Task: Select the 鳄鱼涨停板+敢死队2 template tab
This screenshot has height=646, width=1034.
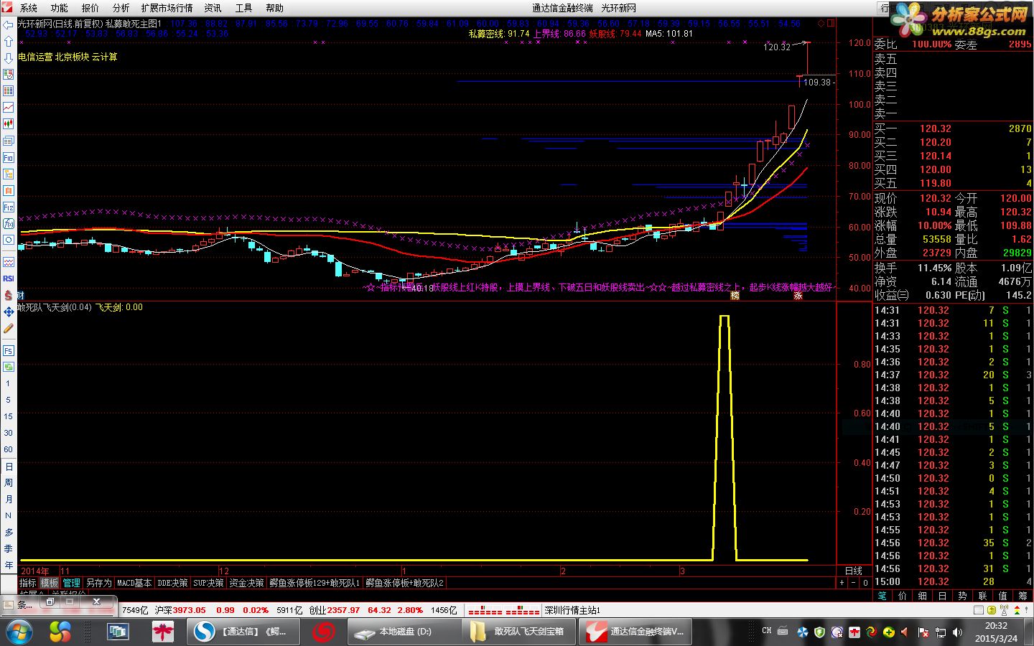Action: [x=405, y=584]
